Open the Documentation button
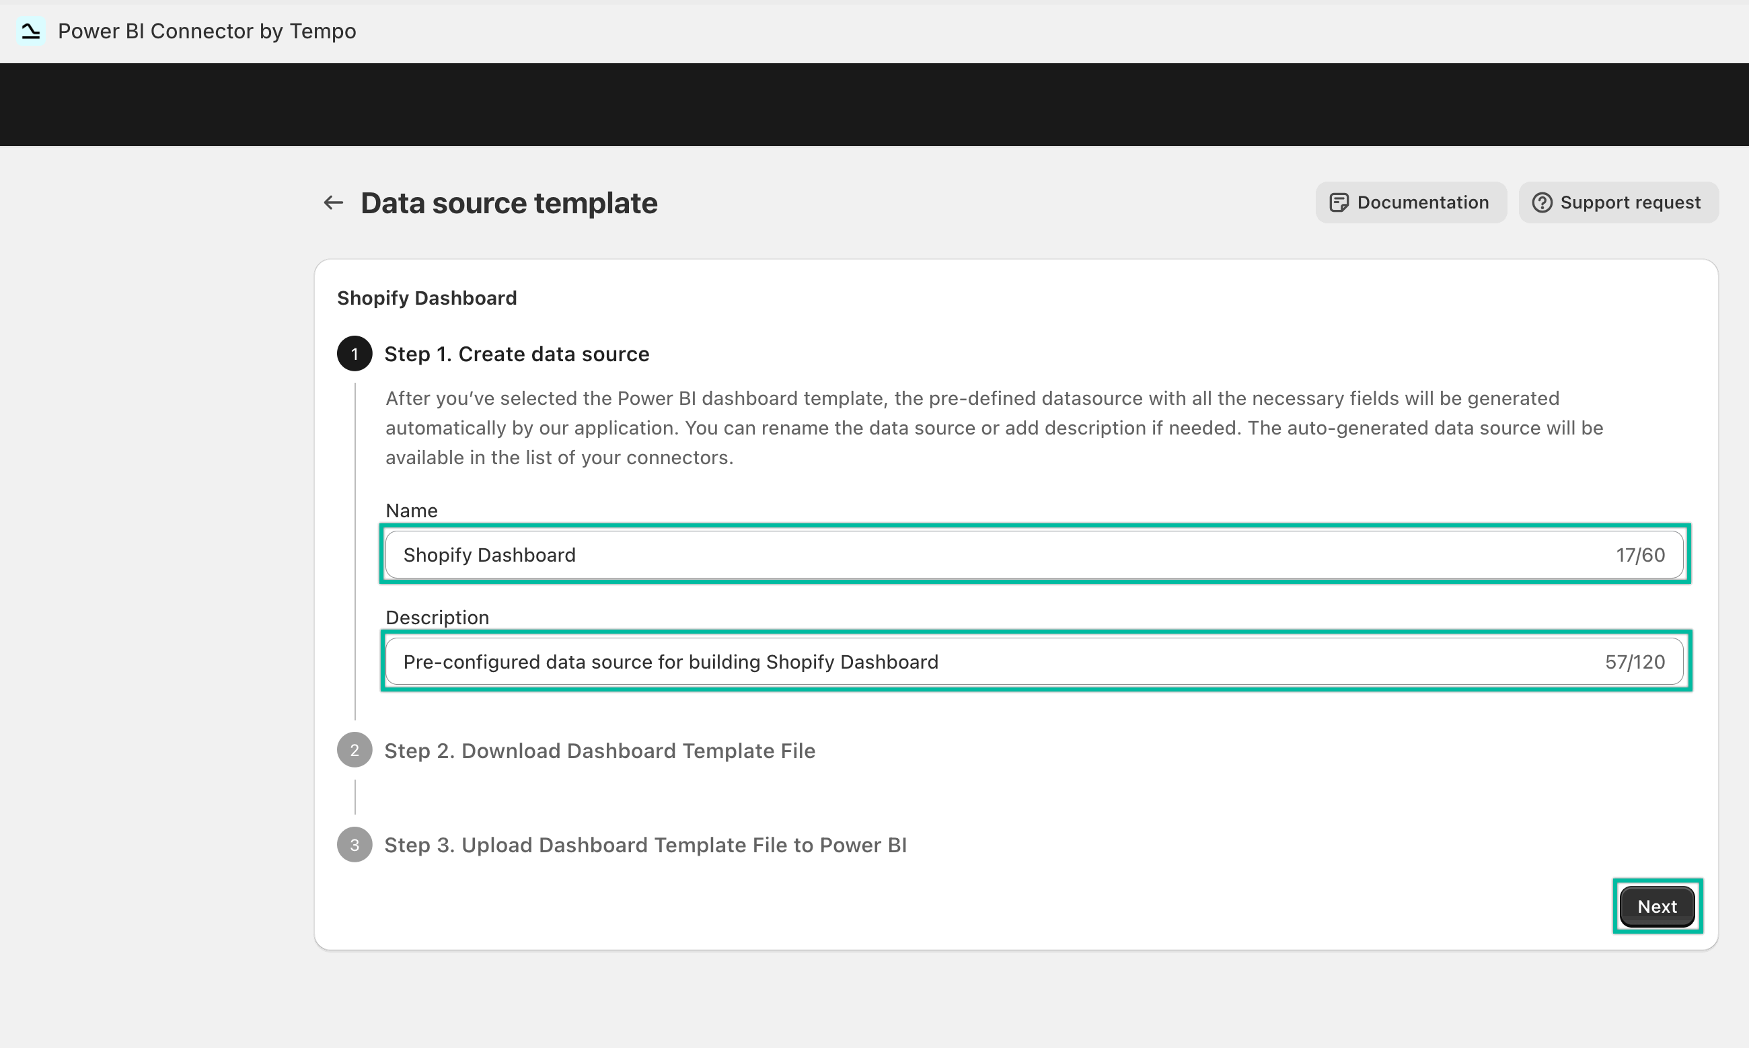Viewport: 1749px width, 1048px height. [1410, 202]
